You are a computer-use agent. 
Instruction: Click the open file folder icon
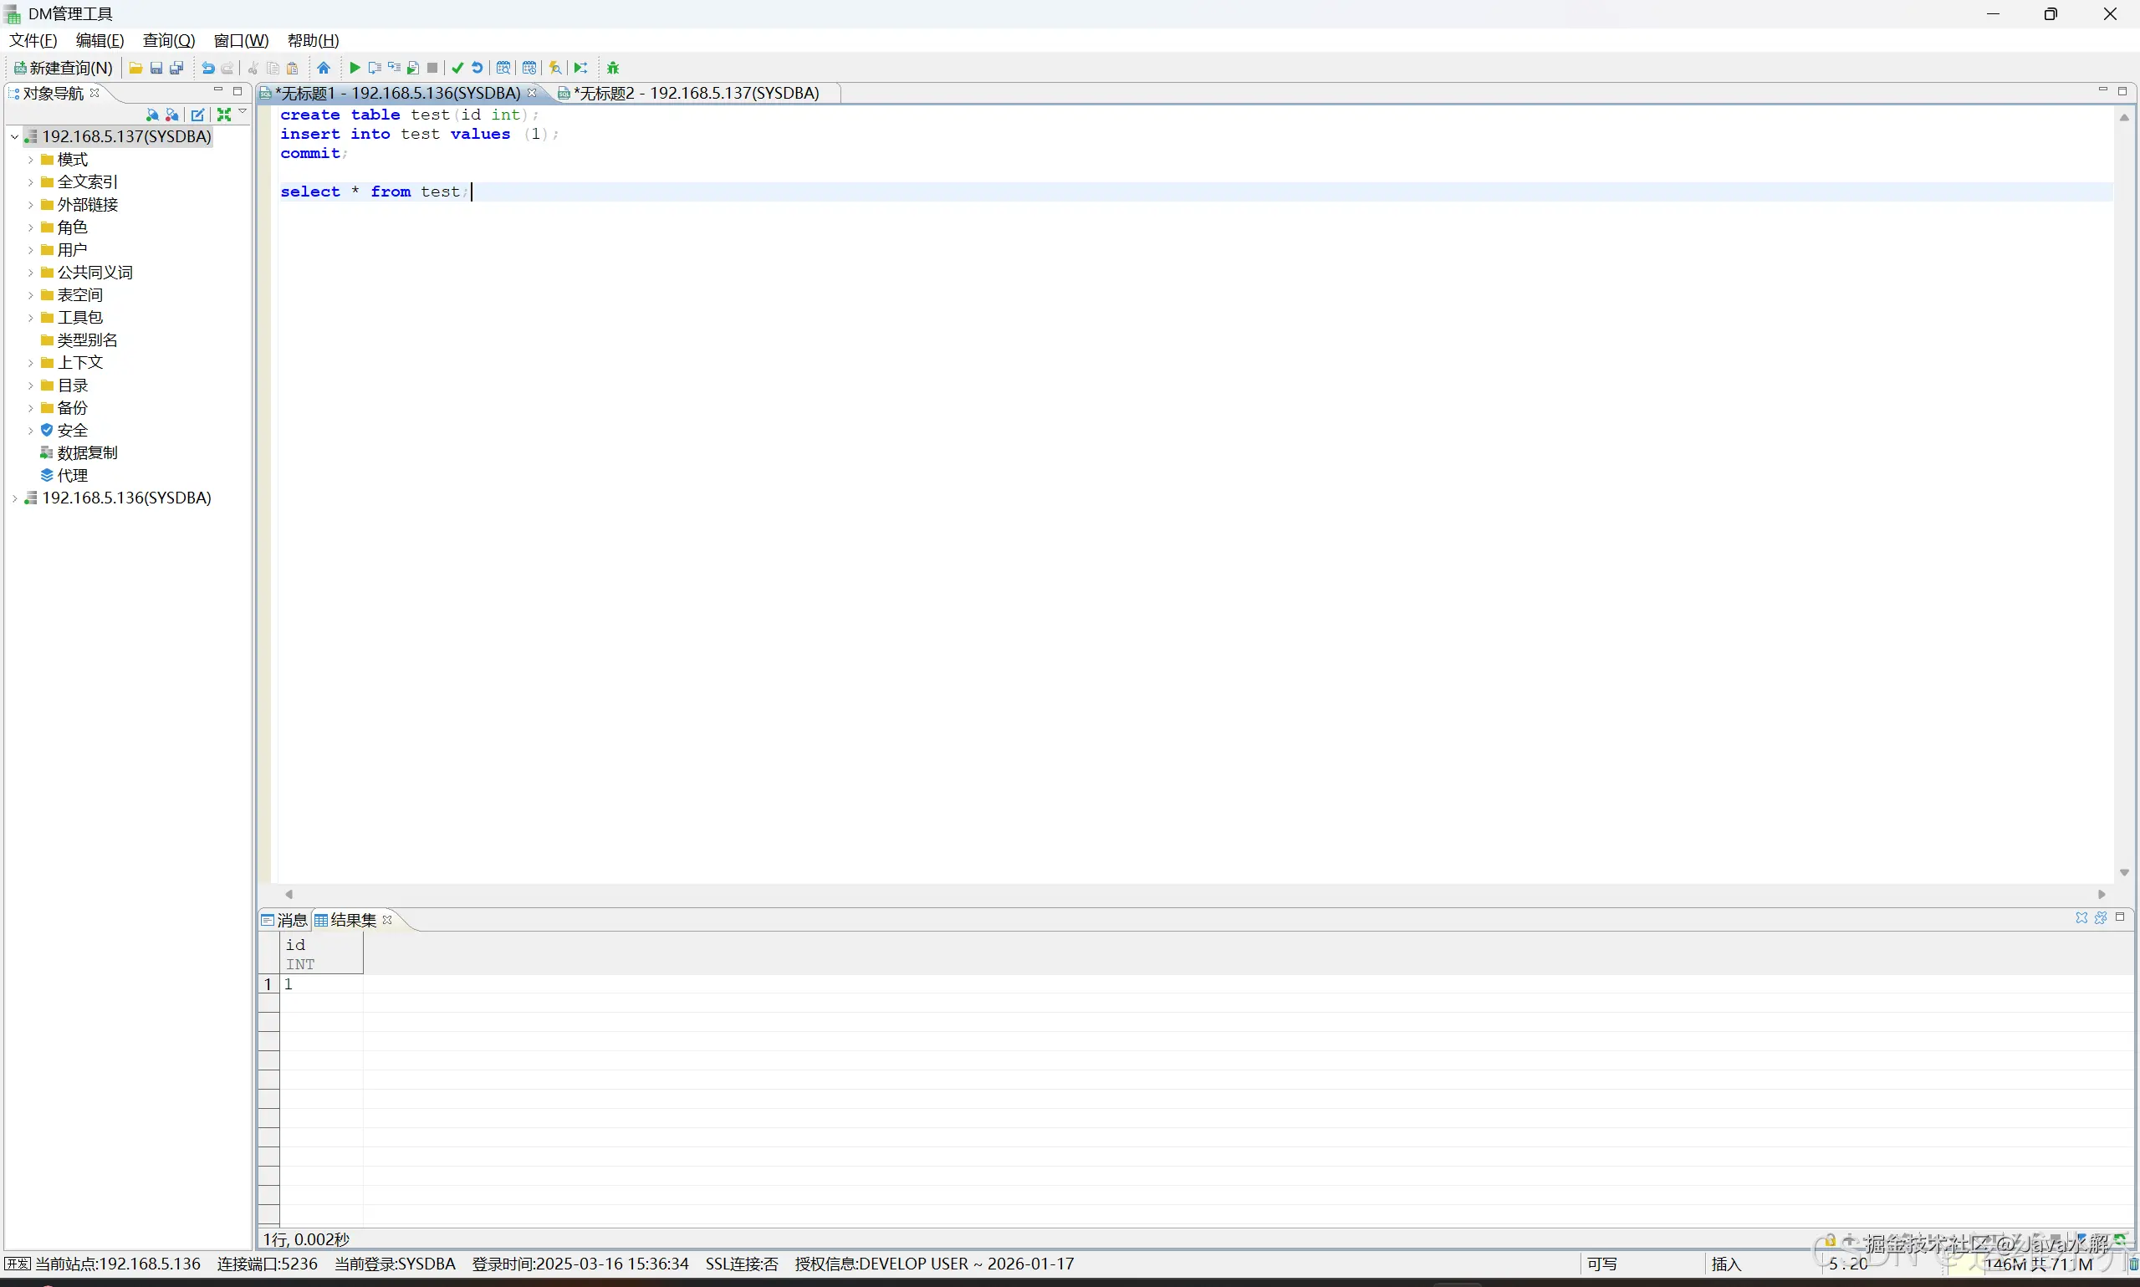pos(136,68)
